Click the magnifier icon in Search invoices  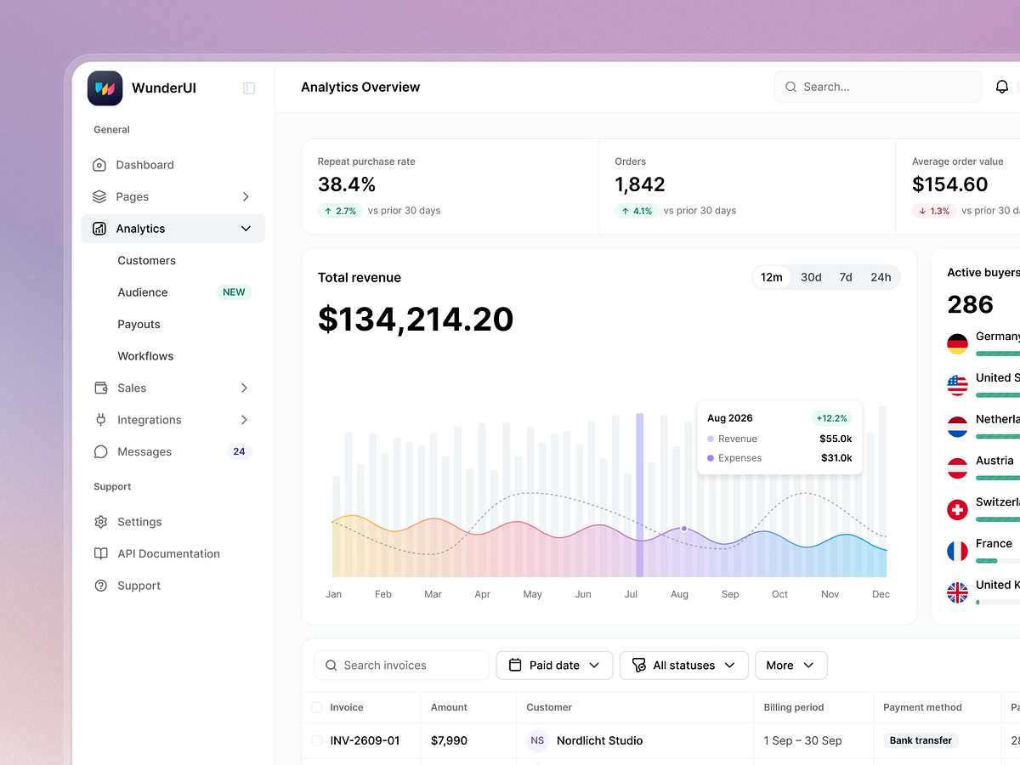tap(331, 666)
